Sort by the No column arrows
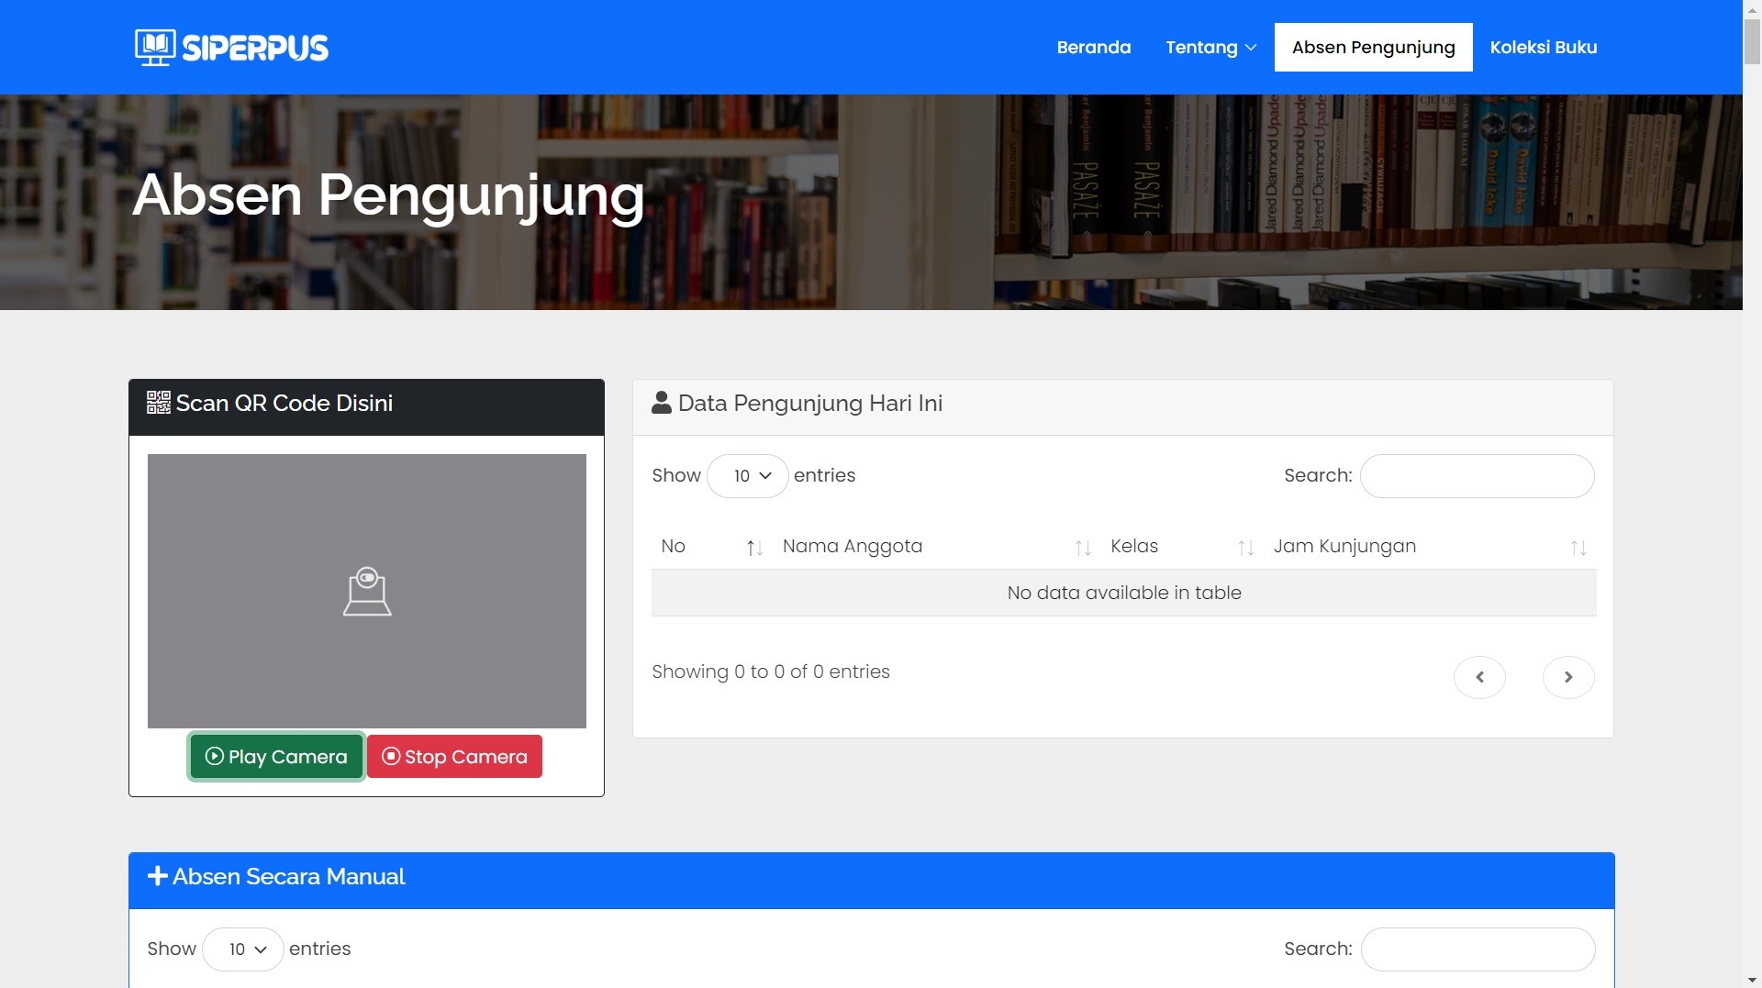1762x988 pixels. pyautogui.click(x=754, y=548)
